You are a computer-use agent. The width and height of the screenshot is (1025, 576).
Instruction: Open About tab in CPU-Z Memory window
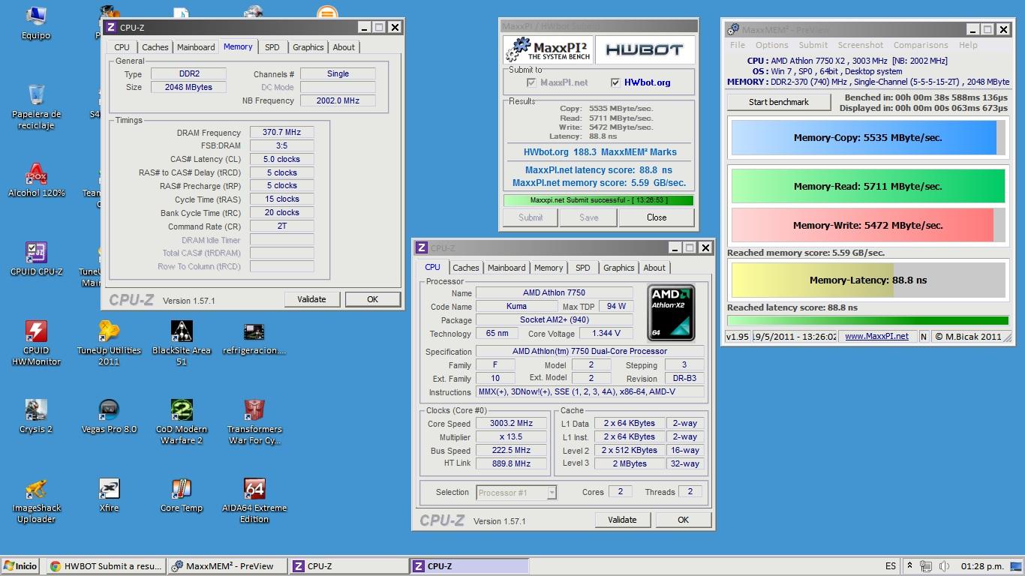[344, 47]
